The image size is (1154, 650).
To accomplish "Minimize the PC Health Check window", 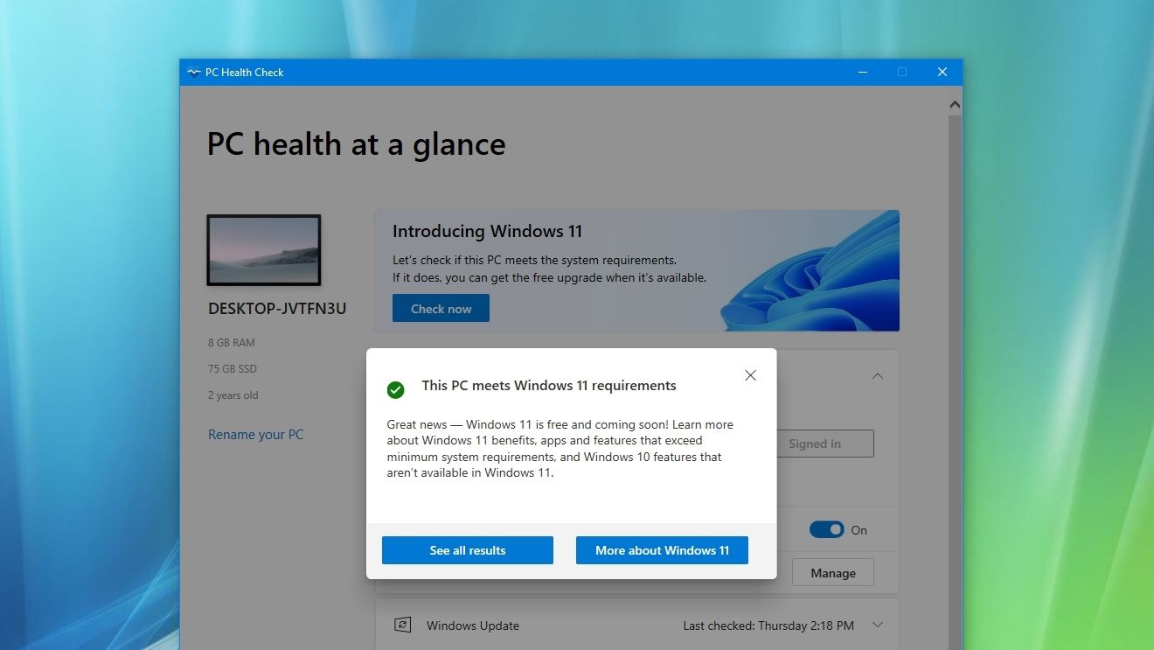I will tap(863, 73).
